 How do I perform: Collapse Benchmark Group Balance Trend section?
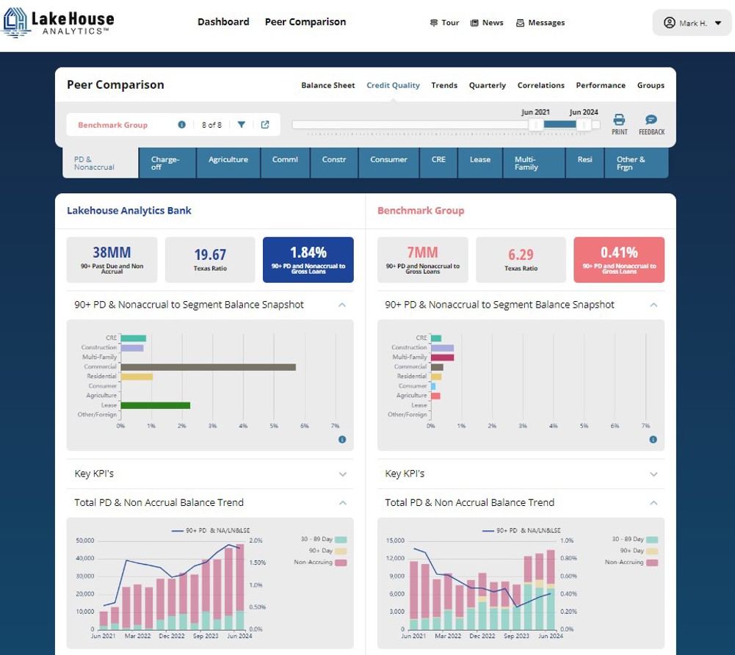pyautogui.click(x=653, y=502)
